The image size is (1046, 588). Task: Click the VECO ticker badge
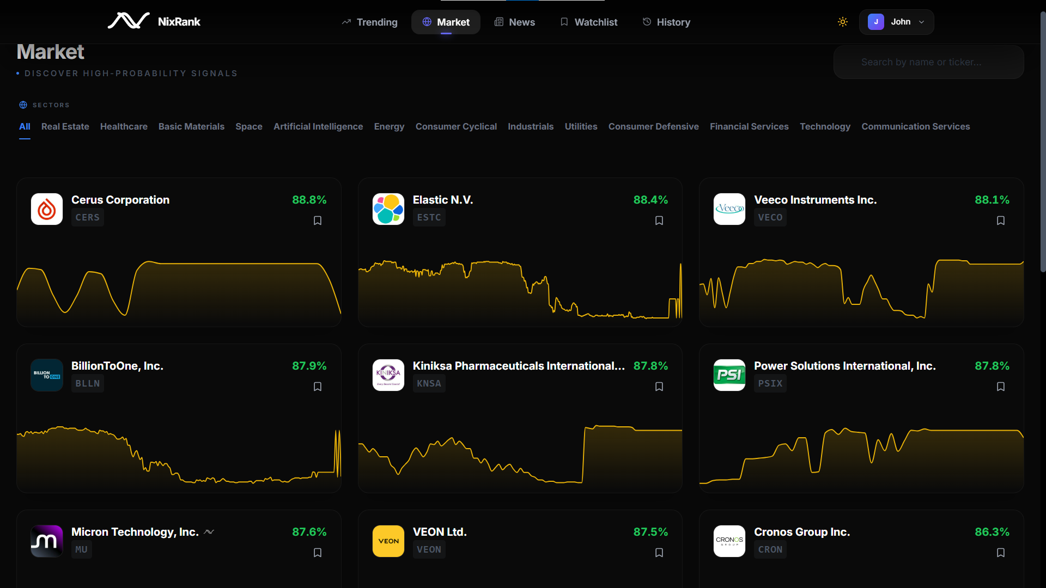pos(770,217)
